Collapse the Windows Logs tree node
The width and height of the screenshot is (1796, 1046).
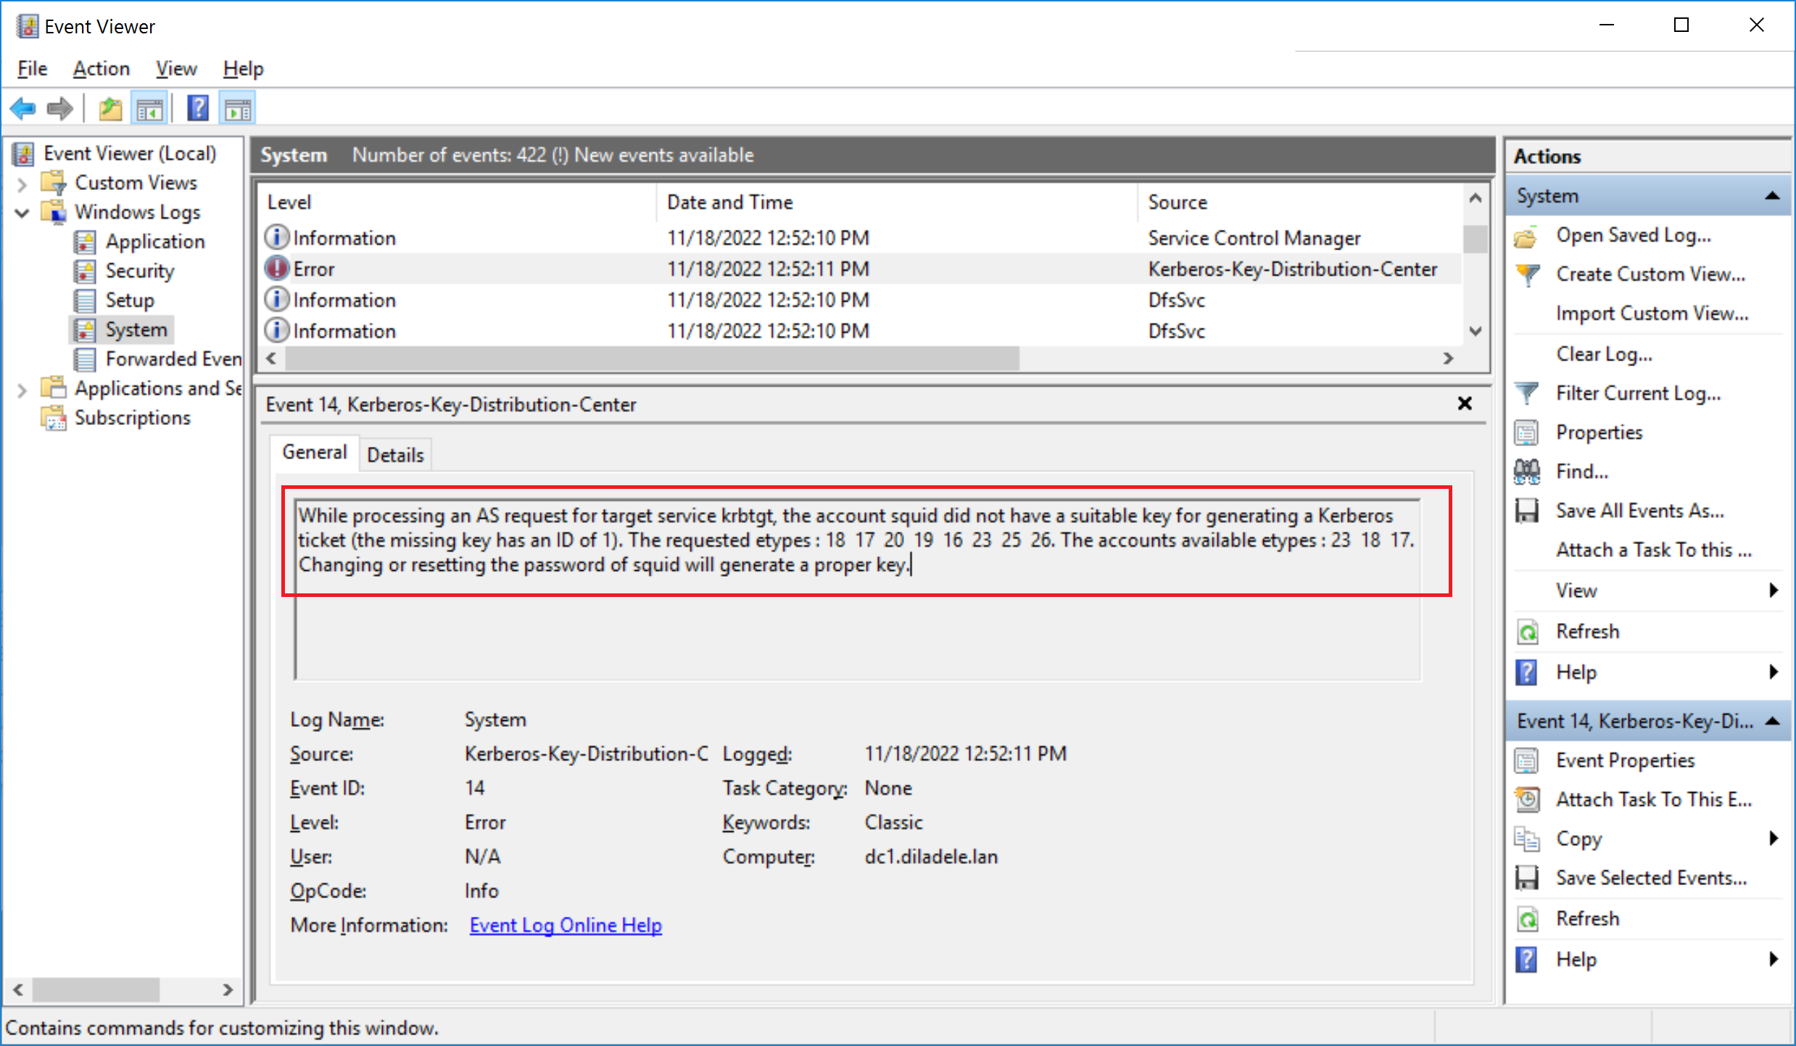[x=22, y=213]
